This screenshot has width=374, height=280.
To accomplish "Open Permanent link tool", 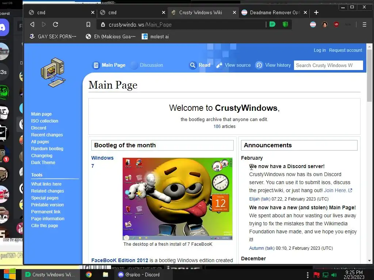I will pos(46,212).
